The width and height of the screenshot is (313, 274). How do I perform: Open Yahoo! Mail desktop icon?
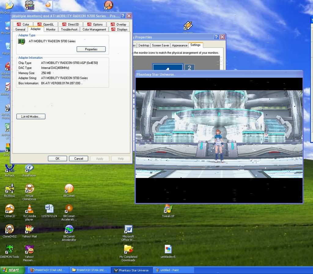pos(29,231)
